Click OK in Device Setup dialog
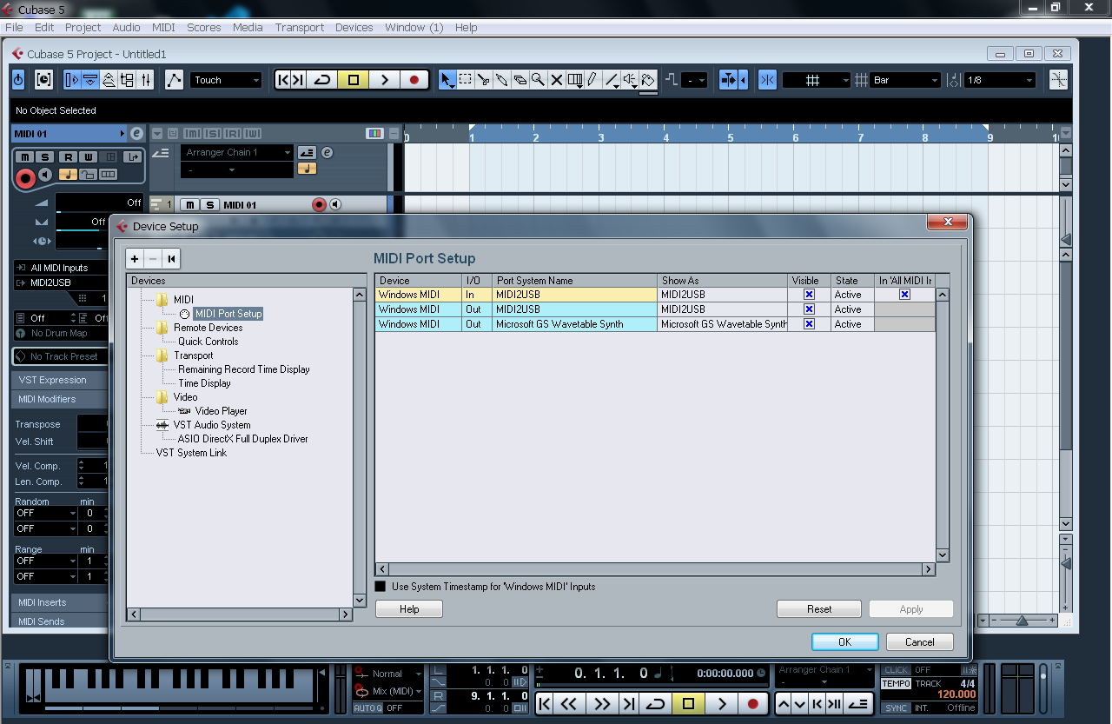The height and width of the screenshot is (724, 1112). (x=845, y=642)
